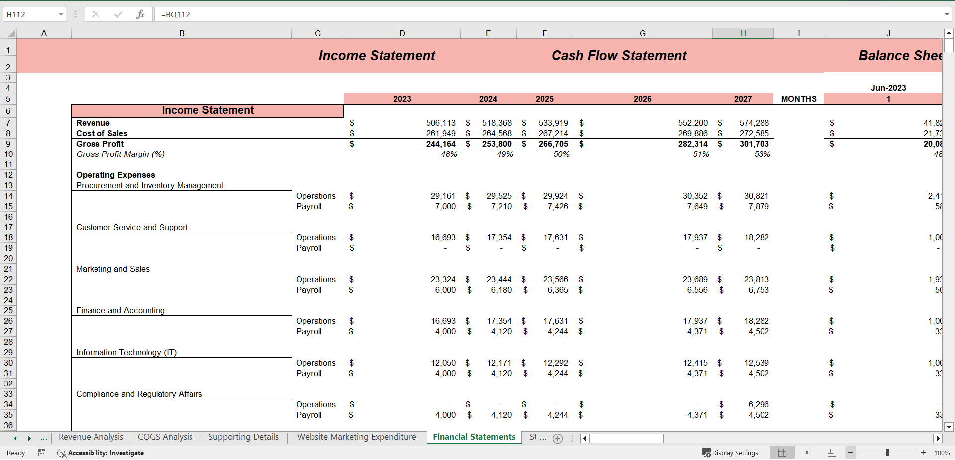
Task: Click the zoom in plus icon
Action: pyautogui.click(x=923, y=453)
